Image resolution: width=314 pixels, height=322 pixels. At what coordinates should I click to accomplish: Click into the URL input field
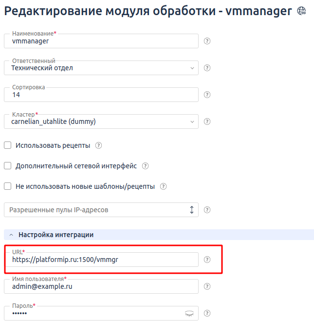click(x=101, y=260)
